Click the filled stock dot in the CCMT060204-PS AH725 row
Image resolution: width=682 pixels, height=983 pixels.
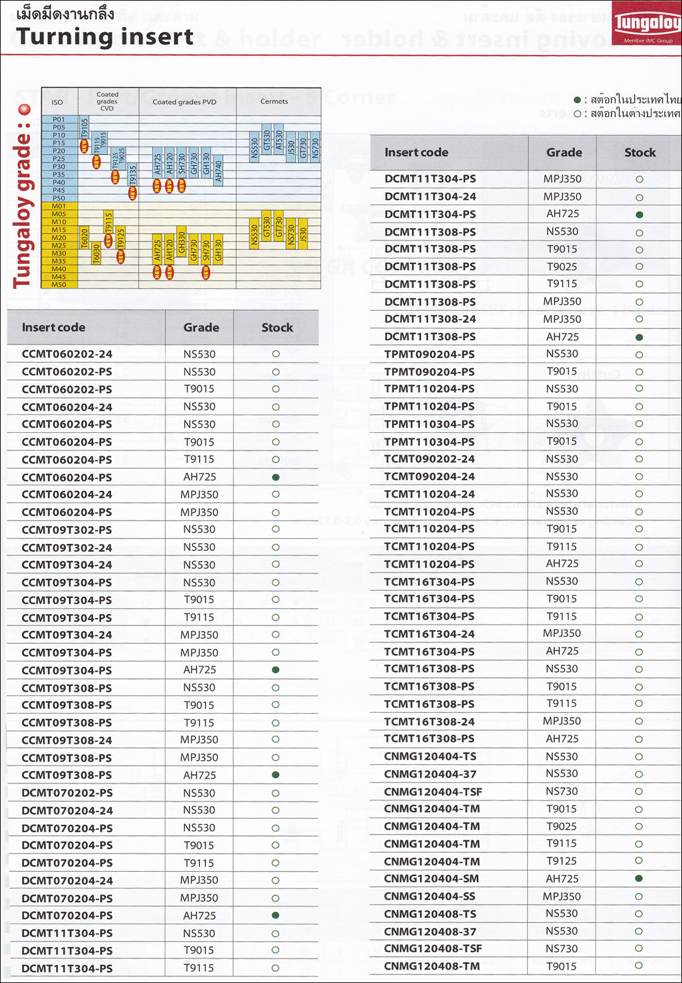(275, 477)
